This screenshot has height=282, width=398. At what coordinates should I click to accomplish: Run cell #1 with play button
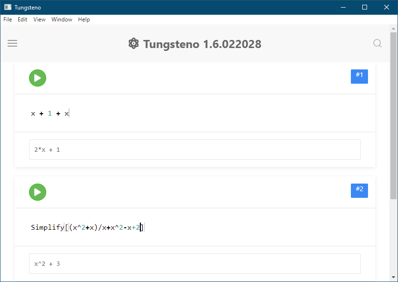(x=38, y=78)
